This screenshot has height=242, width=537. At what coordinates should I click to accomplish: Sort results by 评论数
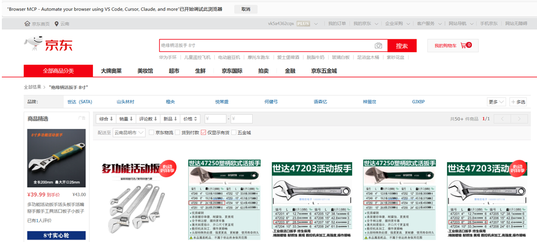[x=148, y=119]
